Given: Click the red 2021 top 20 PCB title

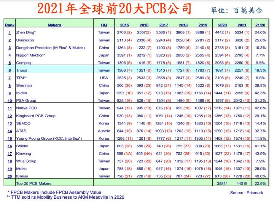Looking at the screenshot, I should 114,8.
